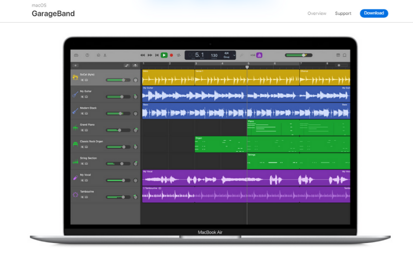
Task: Solo the String Section track
Action: pos(86,164)
